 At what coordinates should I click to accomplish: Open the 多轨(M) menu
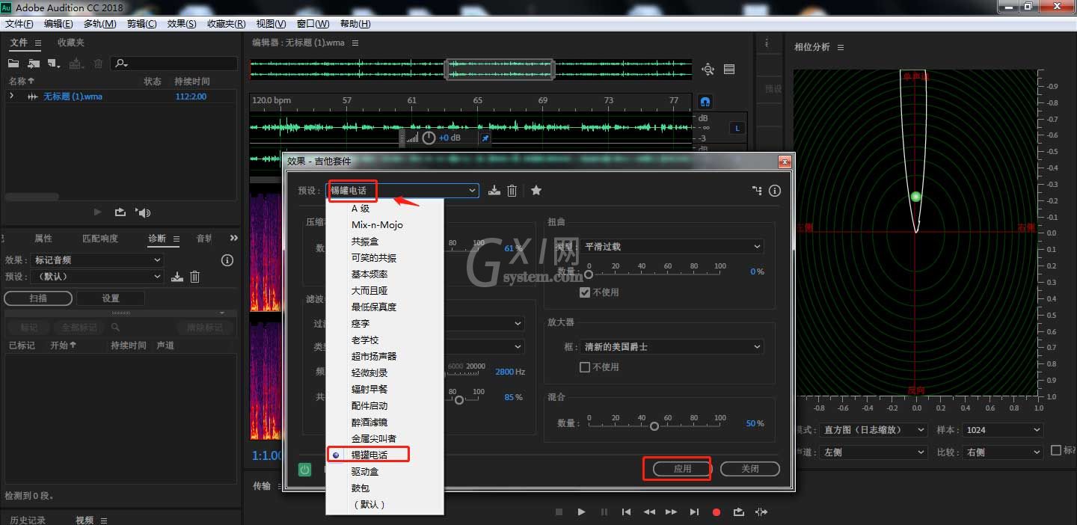click(x=100, y=24)
